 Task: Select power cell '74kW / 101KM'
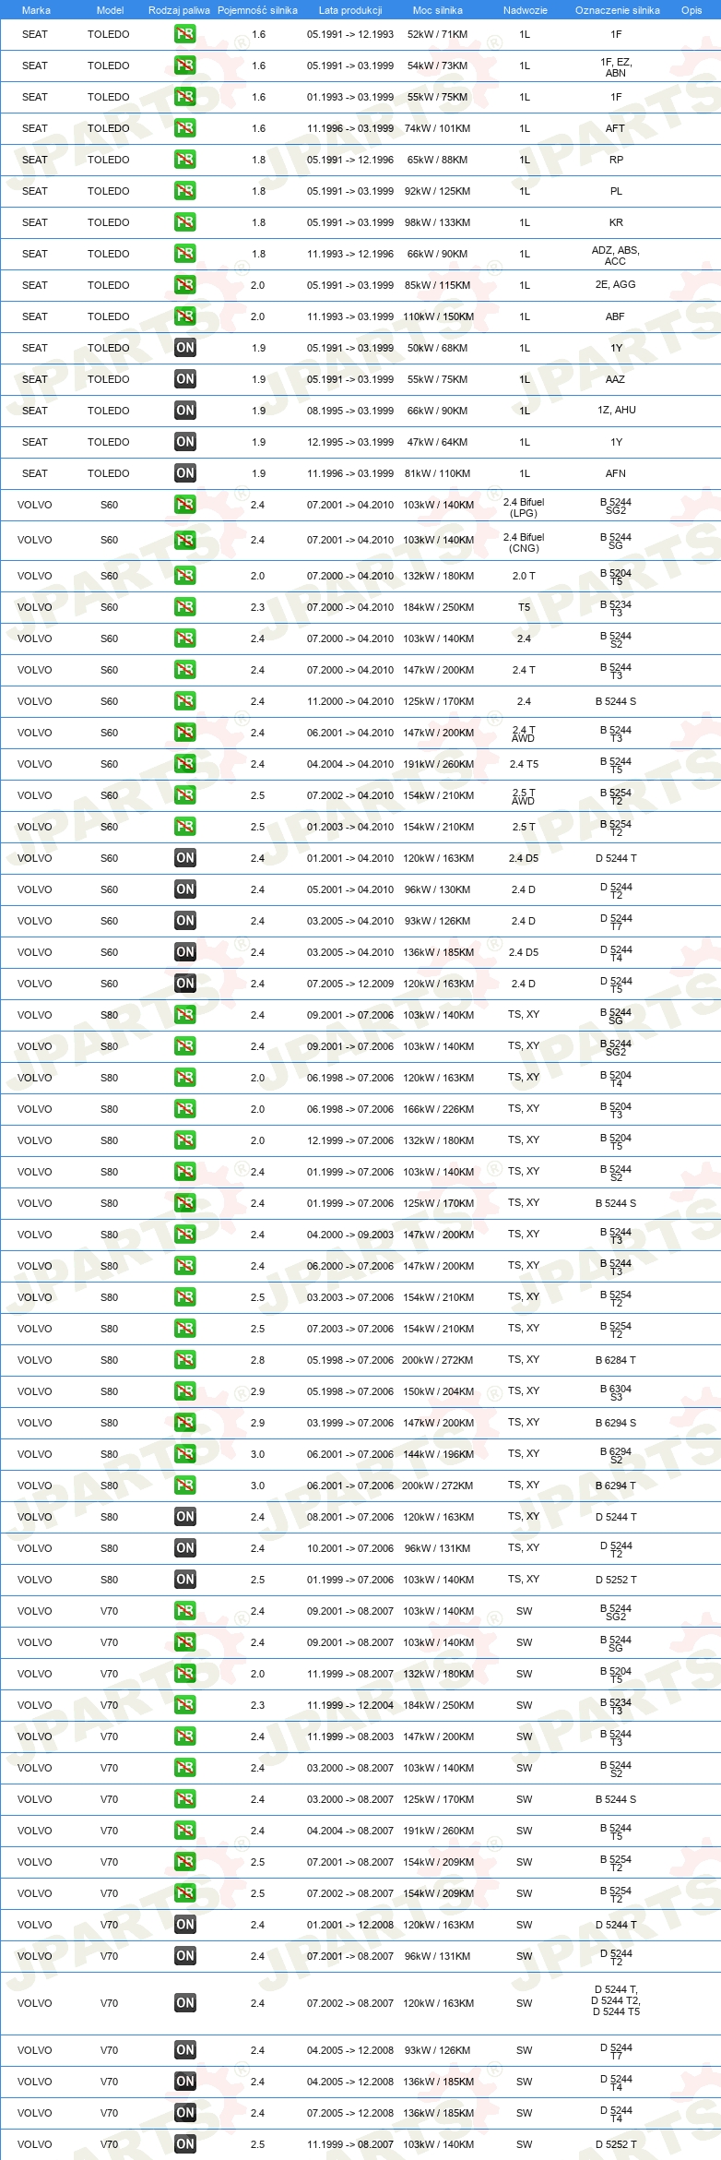point(437,128)
